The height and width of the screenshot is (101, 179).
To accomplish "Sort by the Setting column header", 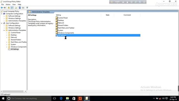I will [78, 15].
